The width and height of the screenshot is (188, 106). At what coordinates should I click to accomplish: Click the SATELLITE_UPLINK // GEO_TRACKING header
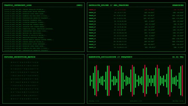(109, 5)
